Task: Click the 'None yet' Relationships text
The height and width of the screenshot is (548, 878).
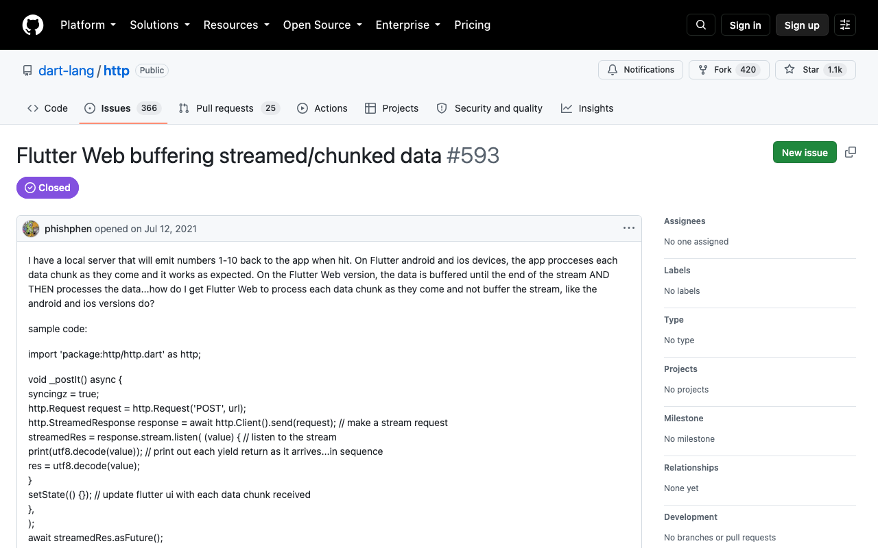Action: [x=681, y=488]
